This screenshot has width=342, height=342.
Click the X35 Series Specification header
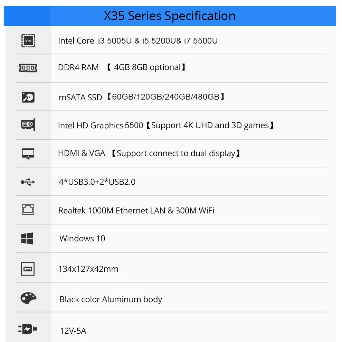coord(170,16)
